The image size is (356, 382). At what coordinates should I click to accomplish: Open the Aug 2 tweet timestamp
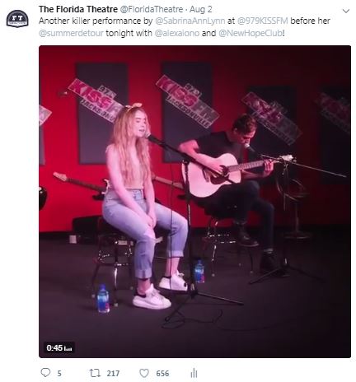point(201,9)
